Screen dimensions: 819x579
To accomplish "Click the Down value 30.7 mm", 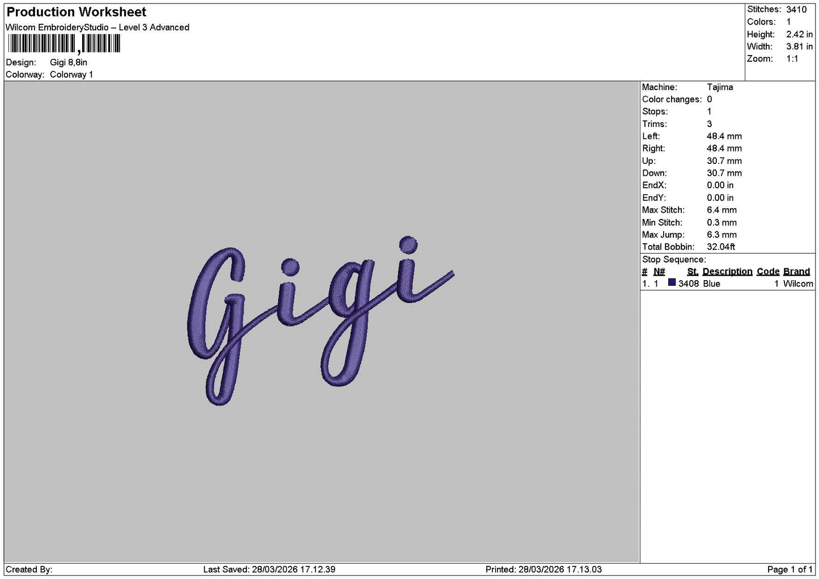I will click(x=724, y=173).
